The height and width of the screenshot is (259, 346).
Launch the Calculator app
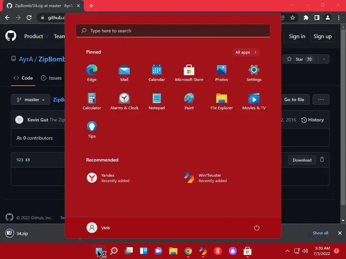tap(92, 101)
